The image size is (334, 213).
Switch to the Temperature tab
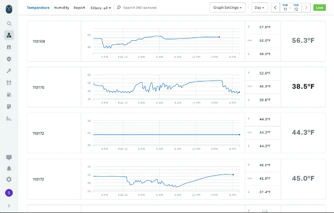[x=38, y=8]
